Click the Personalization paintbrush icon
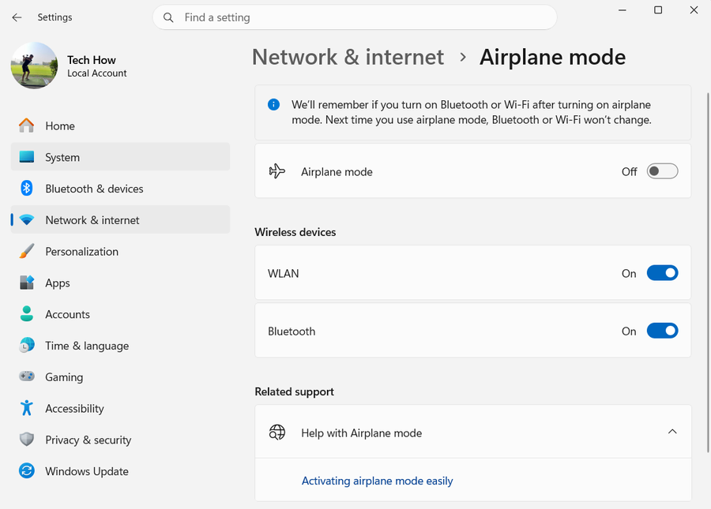The height and width of the screenshot is (509, 711). (x=26, y=251)
